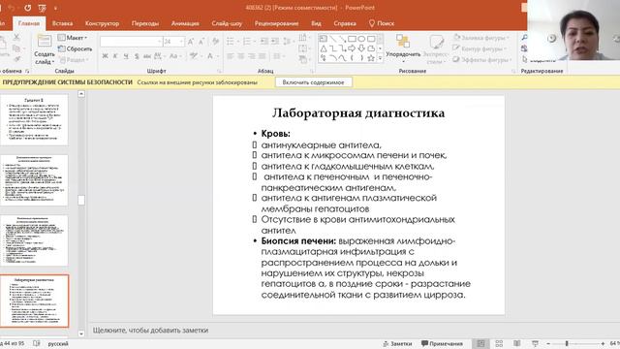
Task: Increase list indent level icon
Action: (275, 42)
